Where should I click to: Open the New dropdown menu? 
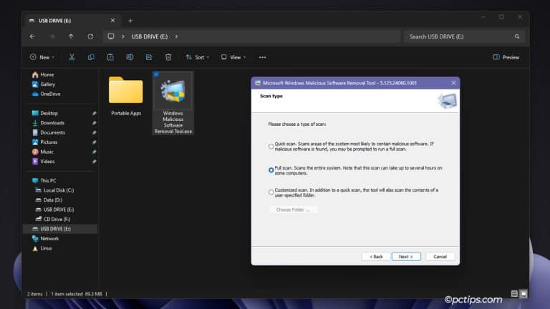pos(40,57)
